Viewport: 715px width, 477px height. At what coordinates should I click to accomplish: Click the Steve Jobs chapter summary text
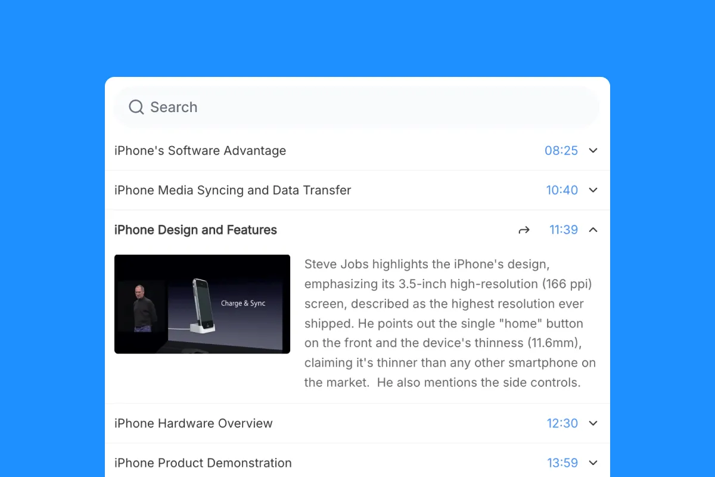point(449,323)
